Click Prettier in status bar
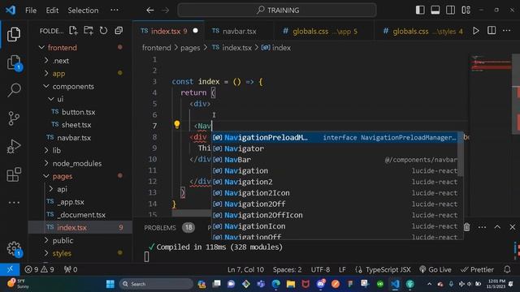520x292 pixels. (477, 269)
